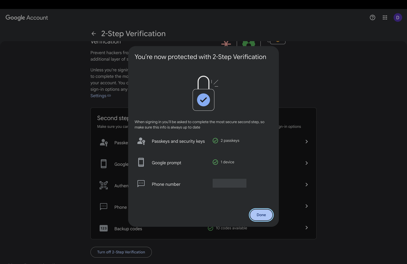Click the redacted phone number field
The image size is (407, 264).
(x=230, y=183)
